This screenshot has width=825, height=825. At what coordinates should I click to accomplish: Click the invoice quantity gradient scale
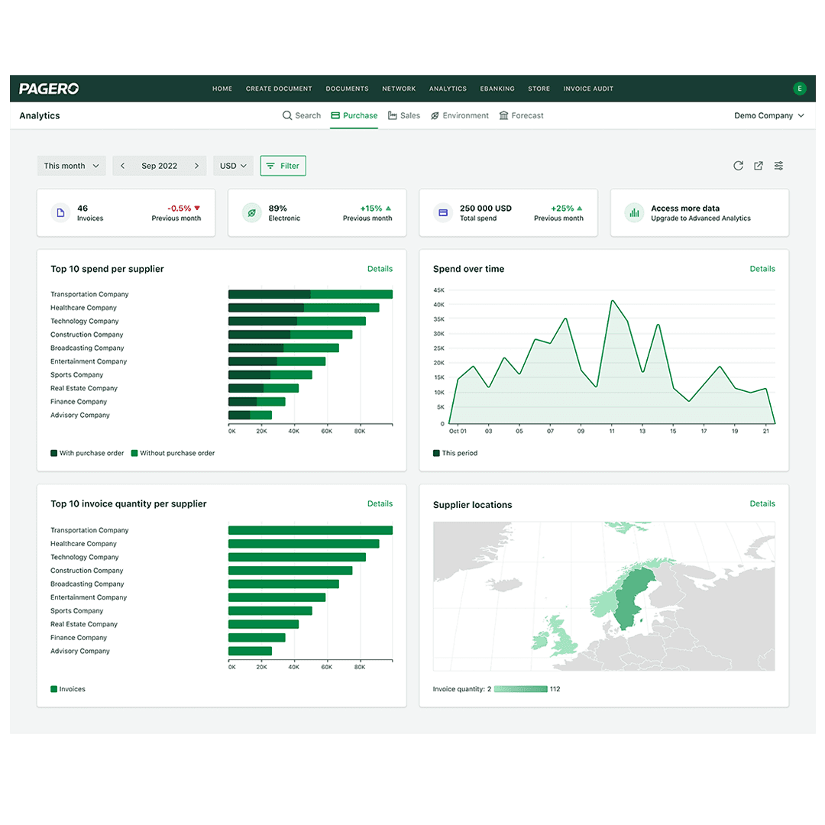coord(521,689)
